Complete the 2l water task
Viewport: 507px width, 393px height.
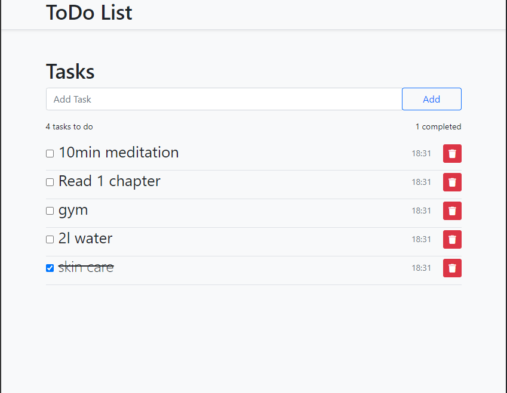point(50,240)
